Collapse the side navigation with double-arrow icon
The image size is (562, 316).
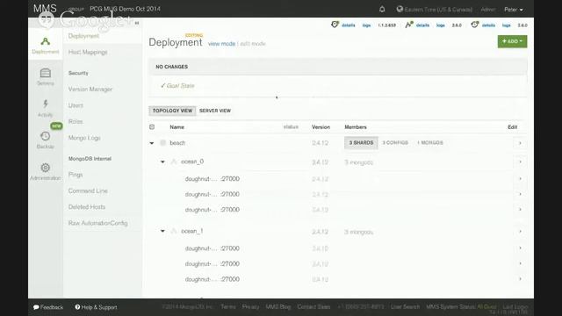click(x=137, y=23)
